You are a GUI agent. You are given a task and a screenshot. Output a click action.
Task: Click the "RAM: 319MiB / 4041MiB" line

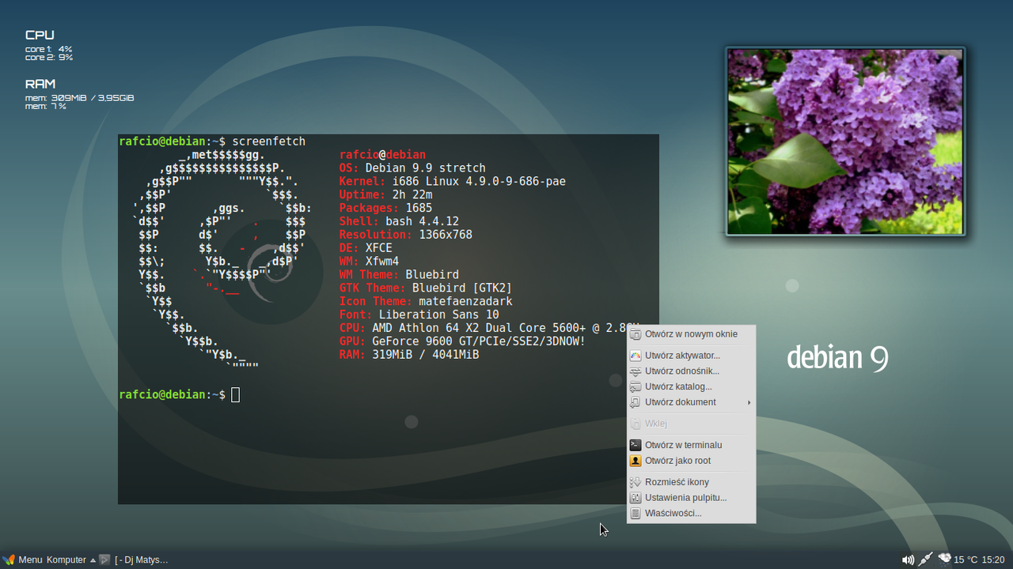[x=409, y=355]
